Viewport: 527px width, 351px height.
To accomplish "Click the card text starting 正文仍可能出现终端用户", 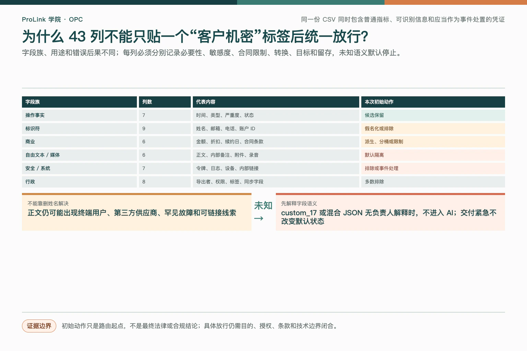I will 132,213.
